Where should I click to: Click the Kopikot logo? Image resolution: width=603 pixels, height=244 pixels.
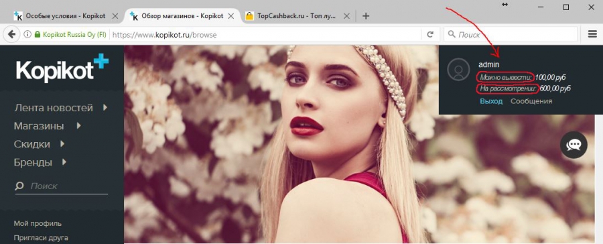(x=62, y=68)
